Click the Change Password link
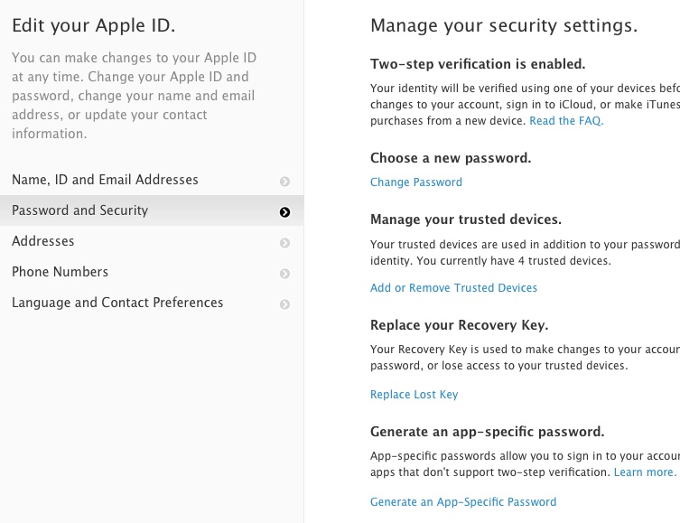This screenshot has width=680, height=523. [415, 182]
